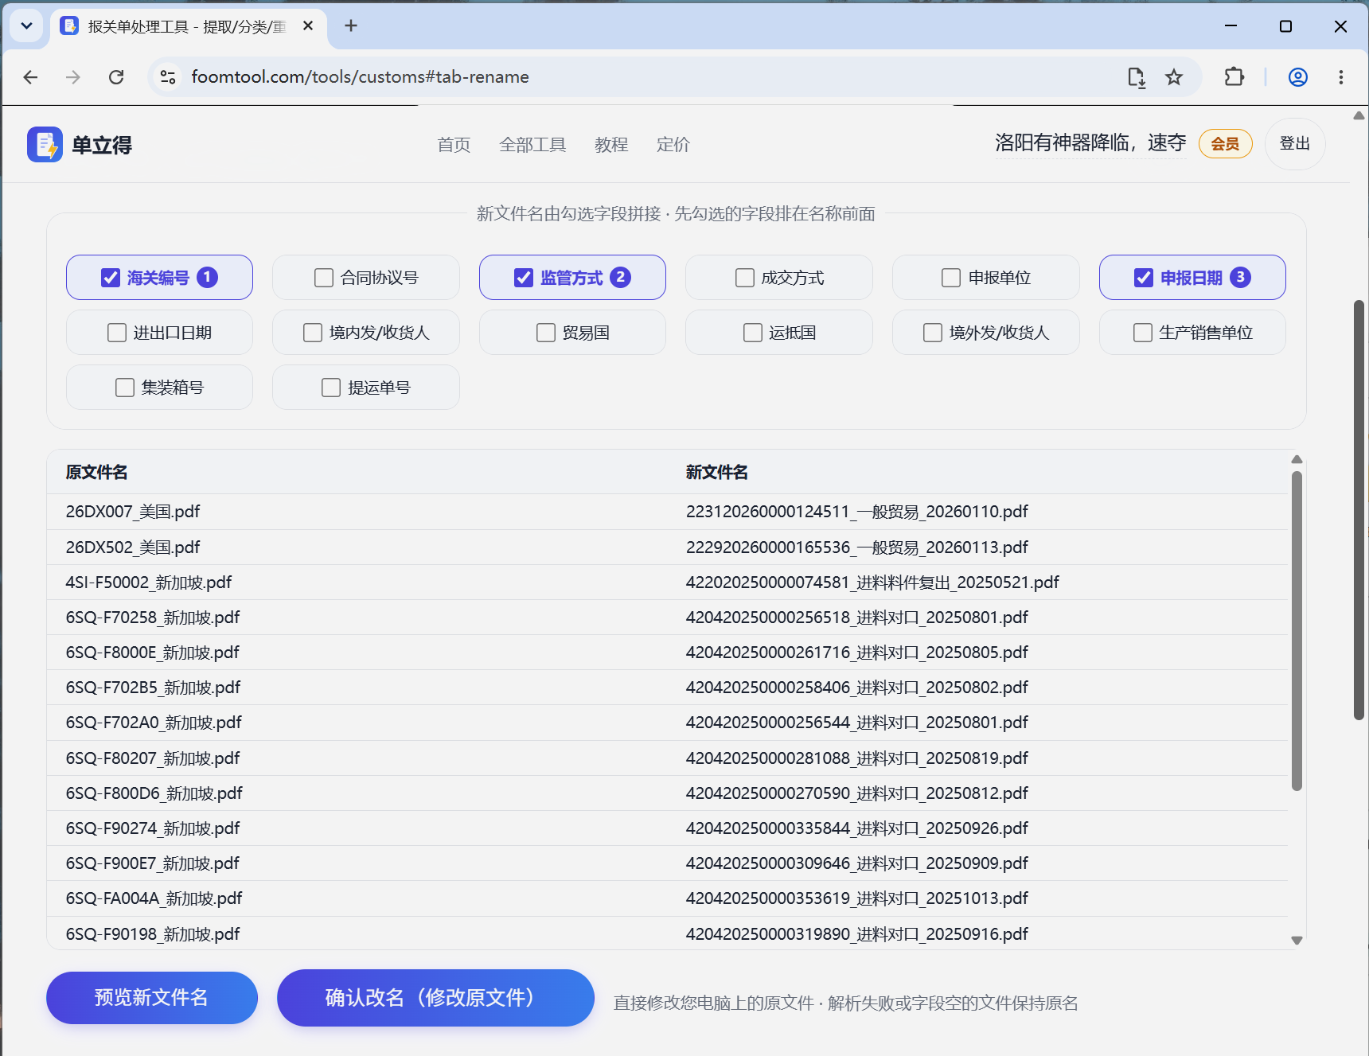Open the Chrome three-dot menu
The width and height of the screenshot is (1369, 1056).
coord(1341,77)
